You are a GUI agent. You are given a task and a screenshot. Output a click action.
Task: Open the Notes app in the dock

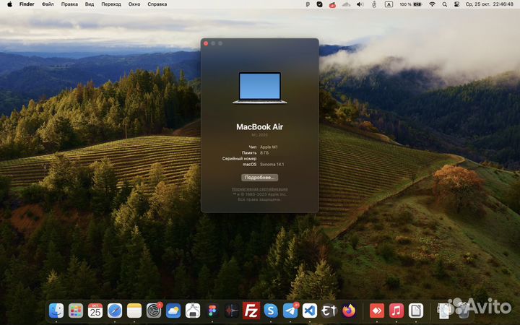pyautogui.click(x=134, y=311)
